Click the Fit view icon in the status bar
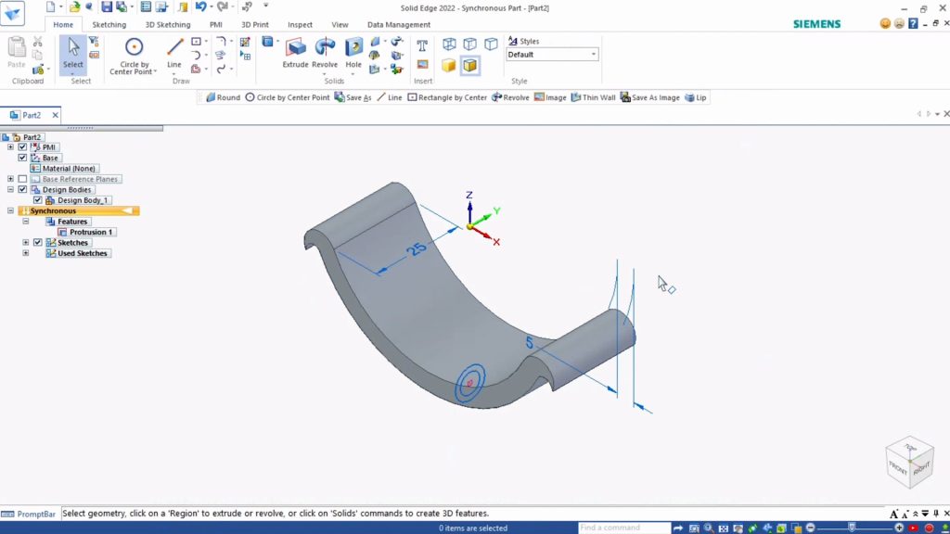 (724, 528)
